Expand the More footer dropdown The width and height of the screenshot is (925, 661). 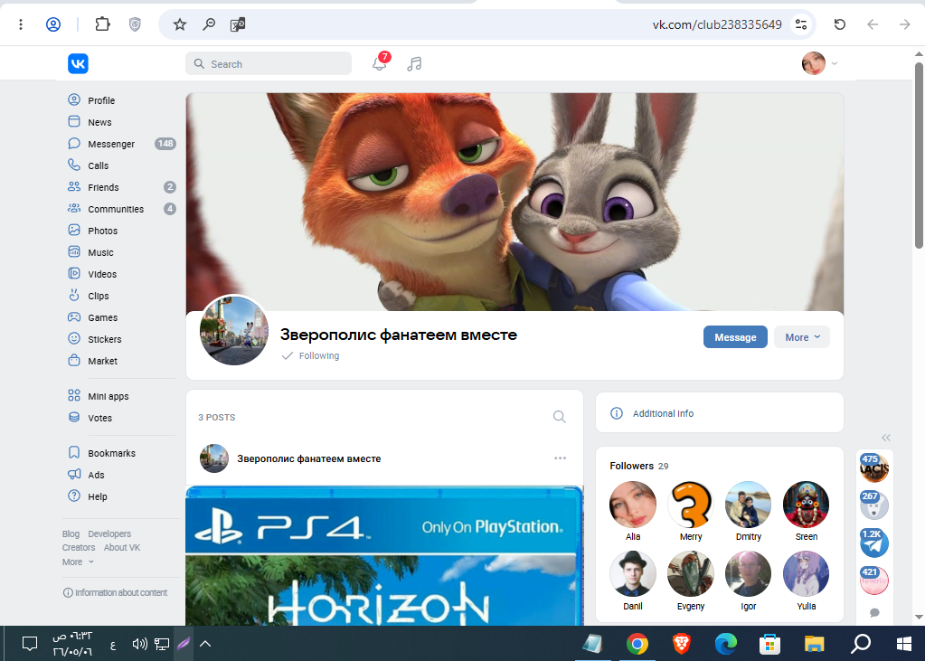[78, 562]
